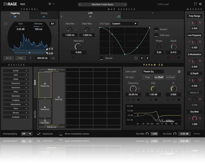205x163 pixels.
Task: Click Rate Min note sync icon
Action: (76, 29)
